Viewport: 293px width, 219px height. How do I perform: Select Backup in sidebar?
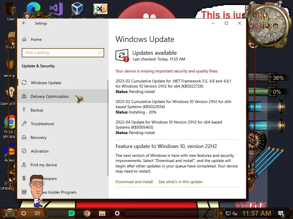(x=63, y=110)
